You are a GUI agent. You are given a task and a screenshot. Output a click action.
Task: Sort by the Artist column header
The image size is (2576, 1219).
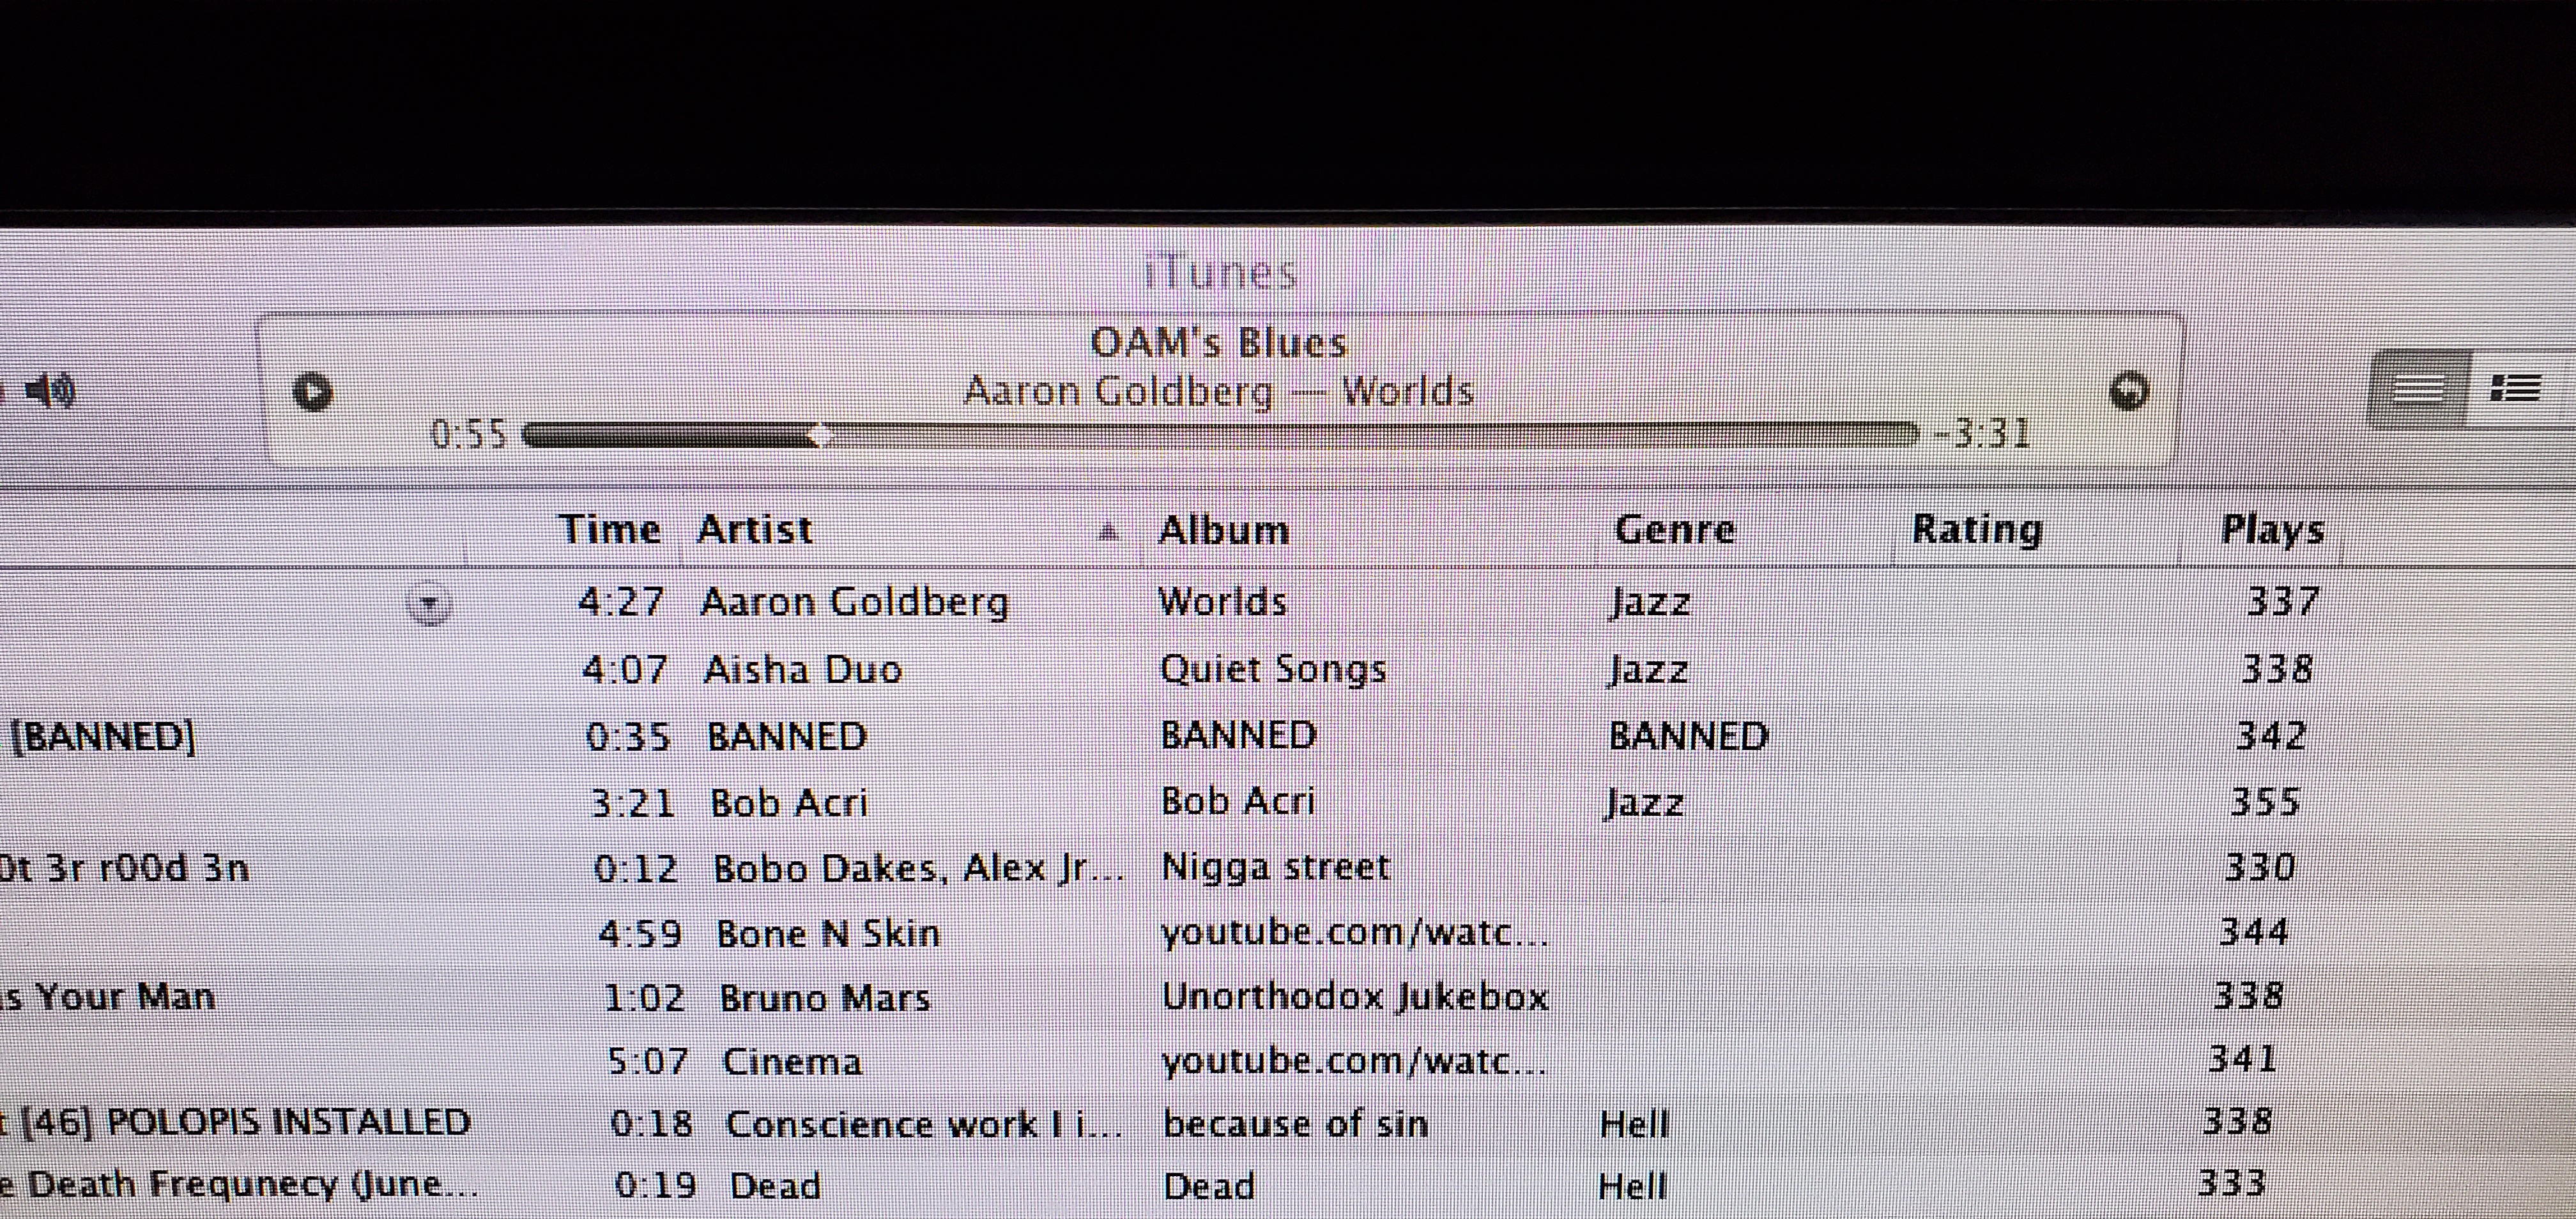coord(755,529)
